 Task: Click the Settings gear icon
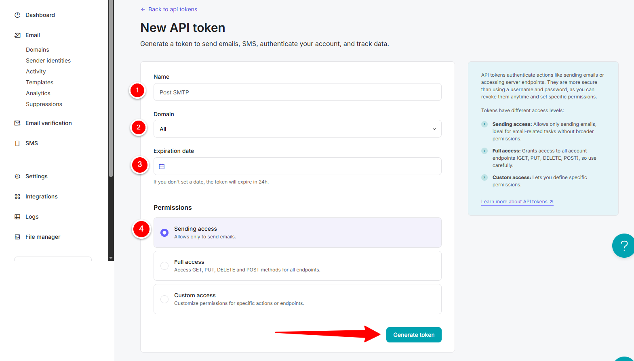[x=17, y=176]
